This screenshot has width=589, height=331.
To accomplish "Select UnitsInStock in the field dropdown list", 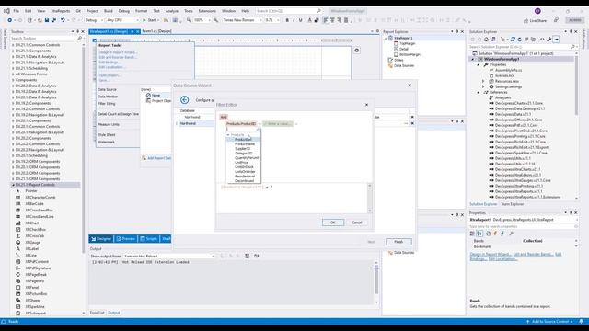I will 244,167.
